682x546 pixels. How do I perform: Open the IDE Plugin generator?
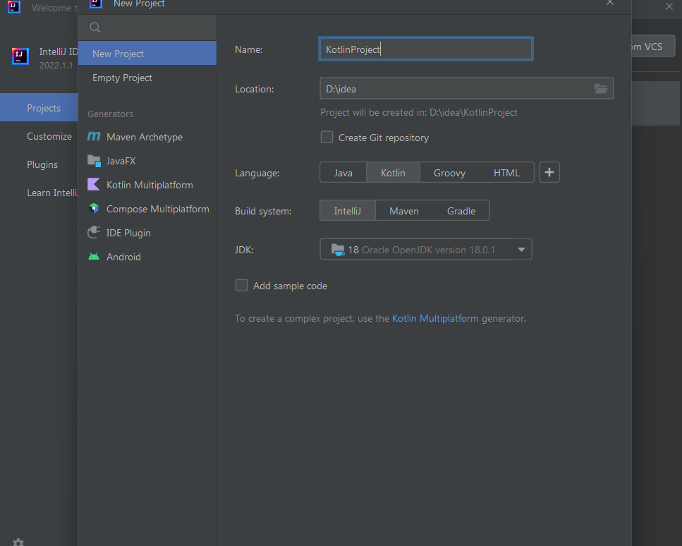click(147, 232)
